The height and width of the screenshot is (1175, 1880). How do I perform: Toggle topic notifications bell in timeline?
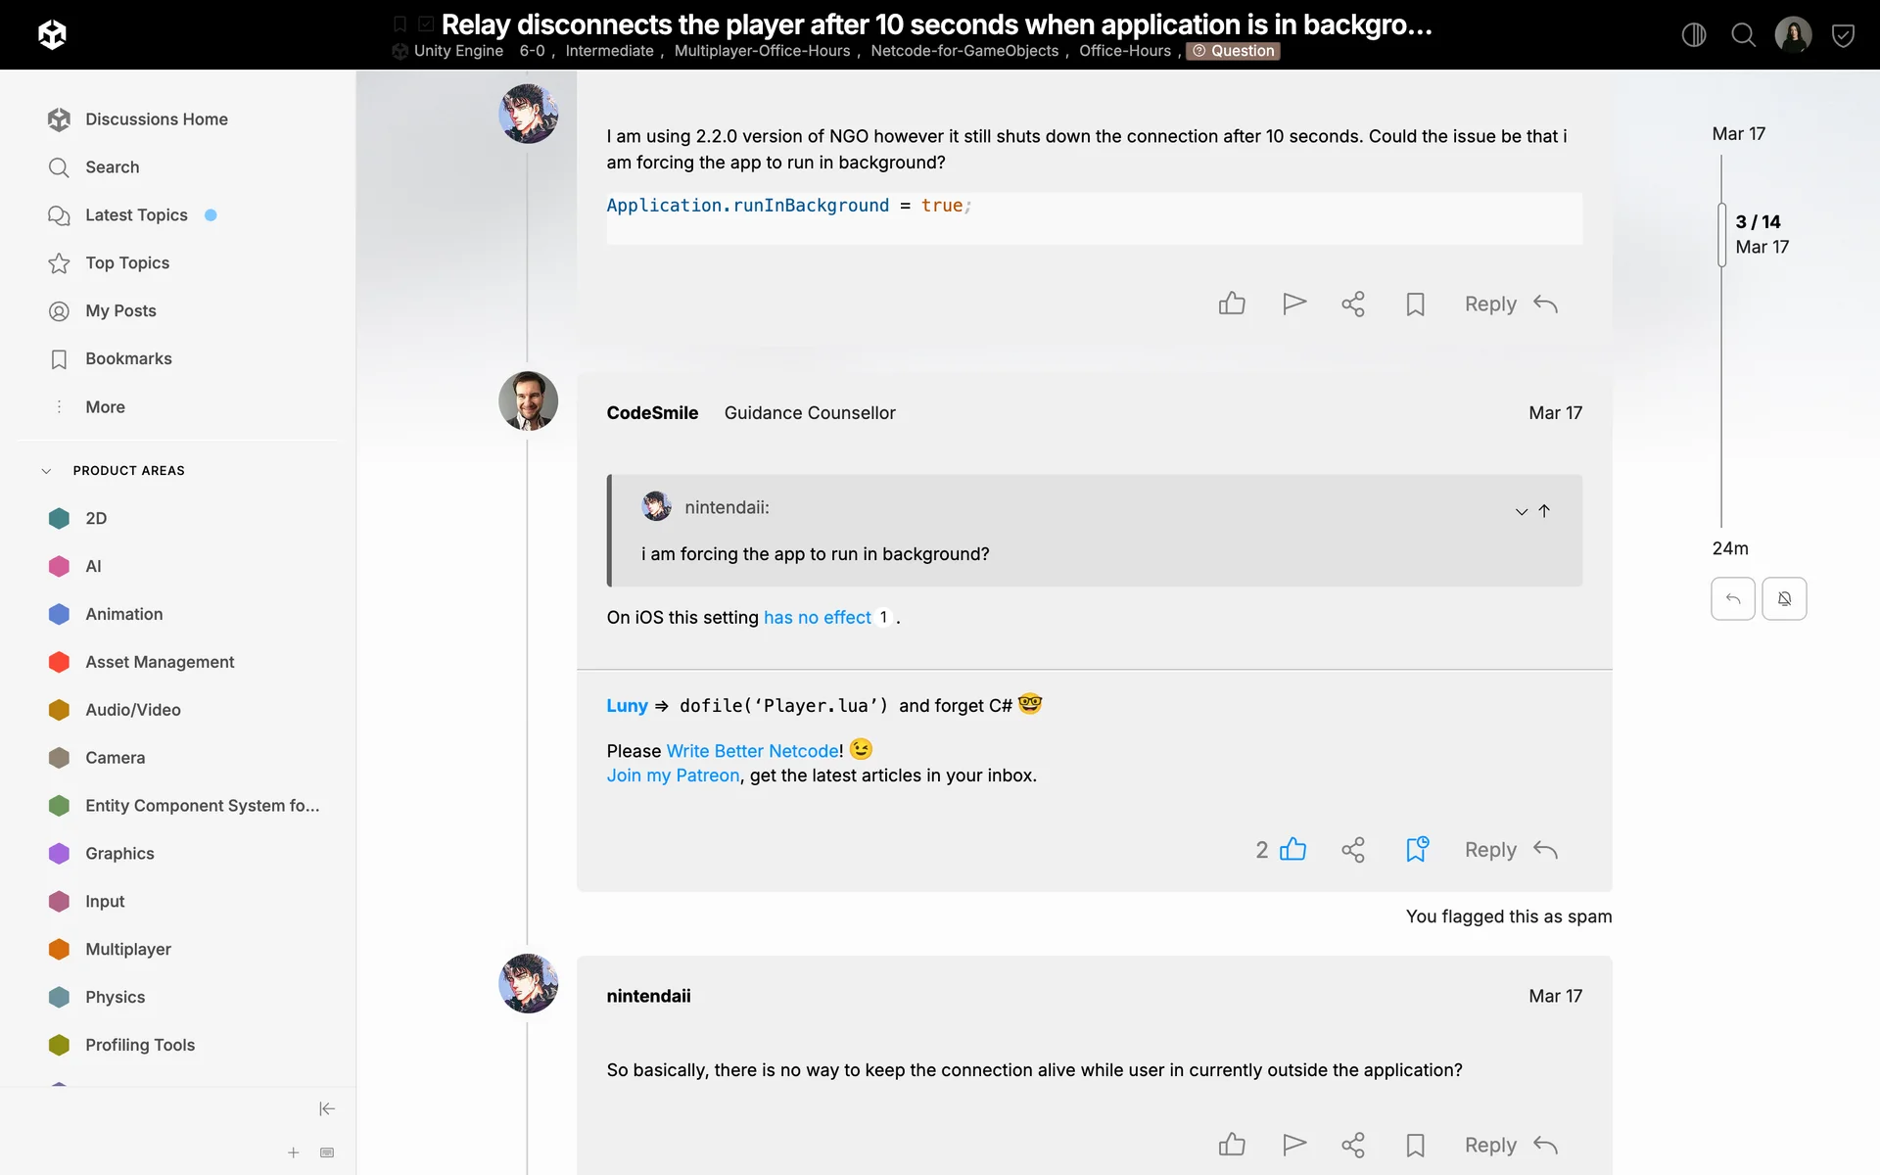pos(1784,598)
